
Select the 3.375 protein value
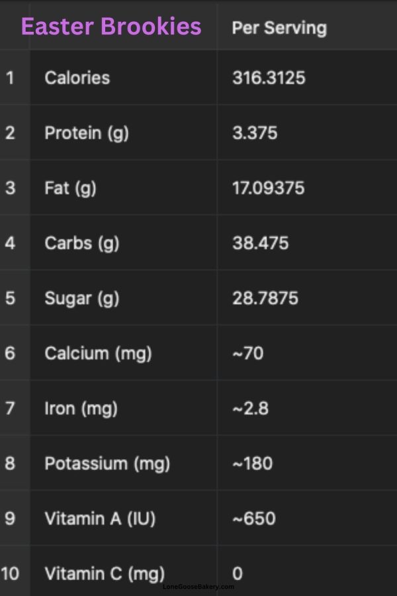tap(255, 132)
